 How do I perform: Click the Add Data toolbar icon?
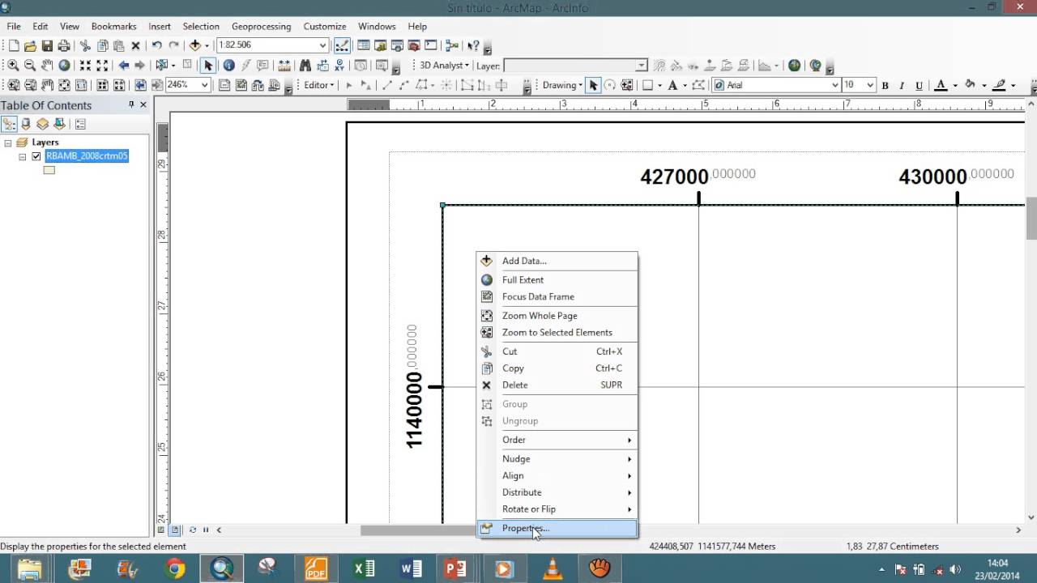pyautogui.click(x=195, y=46)
